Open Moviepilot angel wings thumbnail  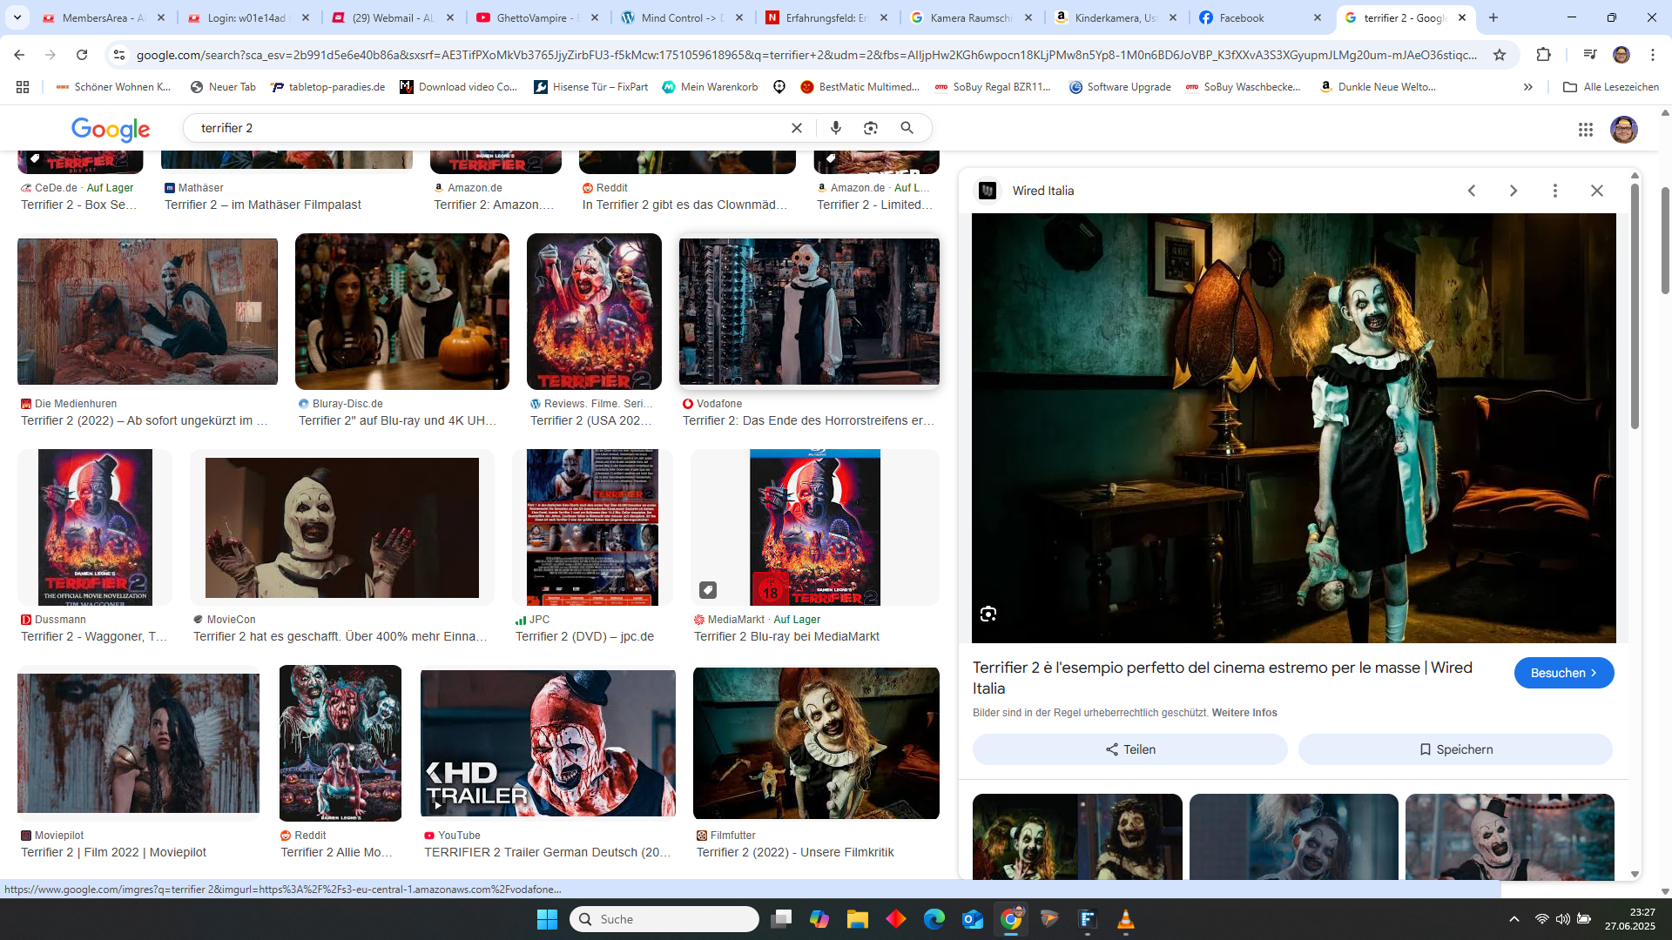[x=138, y=743]
